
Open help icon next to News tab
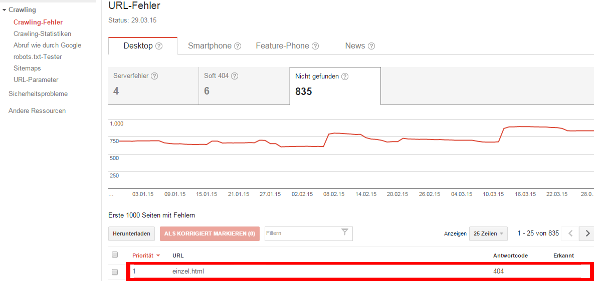click(371, 46)
